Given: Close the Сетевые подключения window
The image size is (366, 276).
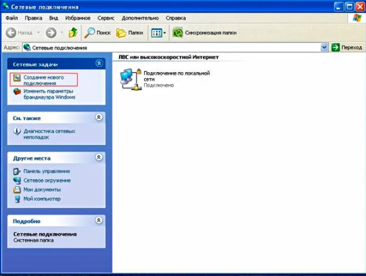Looking at the screenshot, I should pos(360,7).
